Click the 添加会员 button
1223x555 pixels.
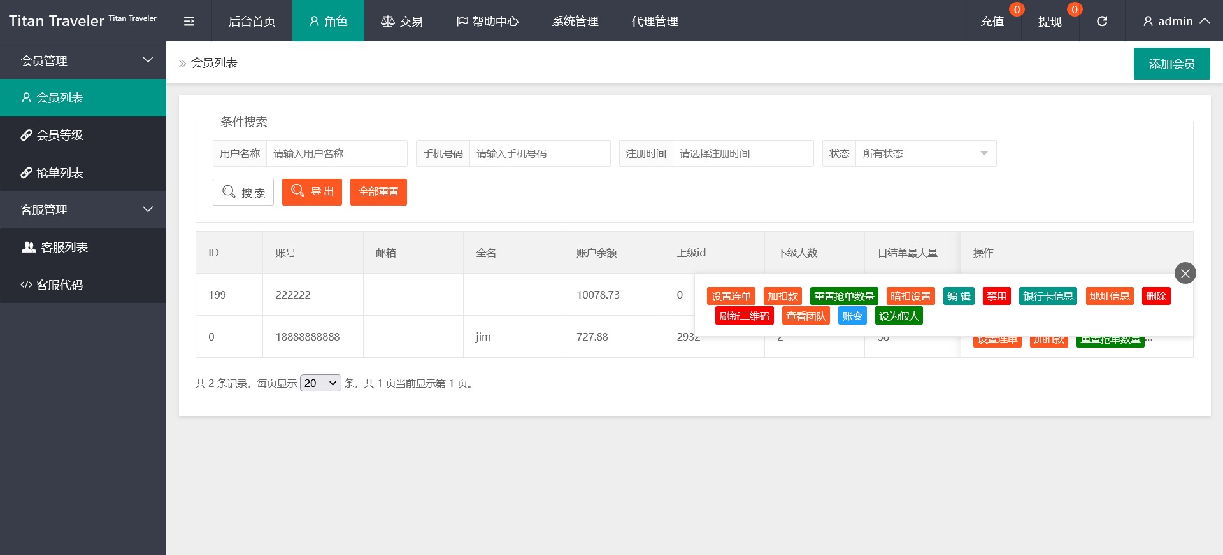tap(1171, 64)
